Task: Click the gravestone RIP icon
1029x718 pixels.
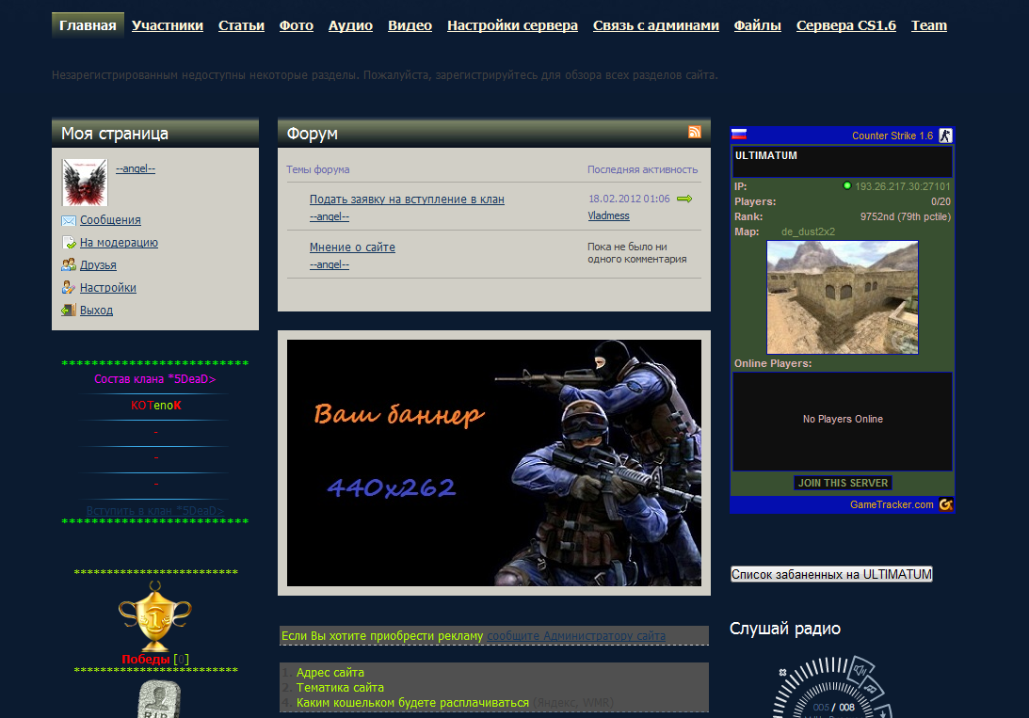Action: 159,699
